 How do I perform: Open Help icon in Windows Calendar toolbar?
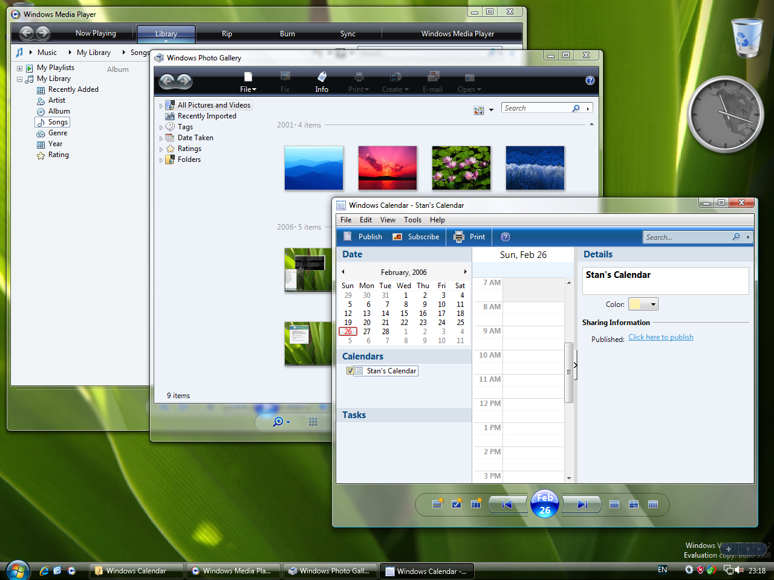506,237
